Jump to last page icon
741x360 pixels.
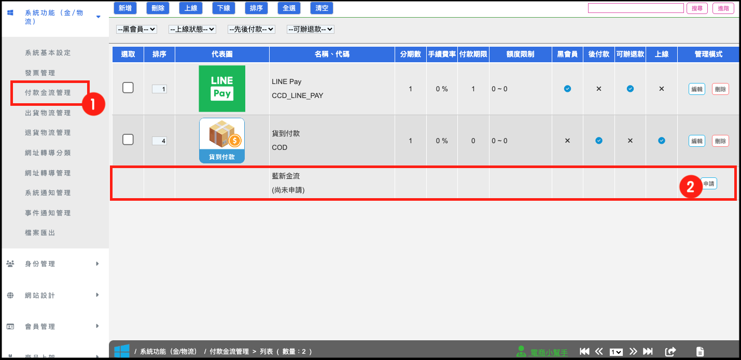tap(648, 352)
